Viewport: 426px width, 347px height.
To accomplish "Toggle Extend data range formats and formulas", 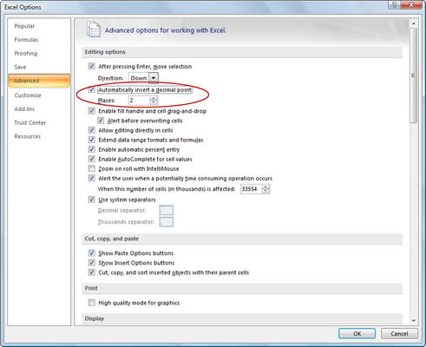I will click(x=92, y=140).
